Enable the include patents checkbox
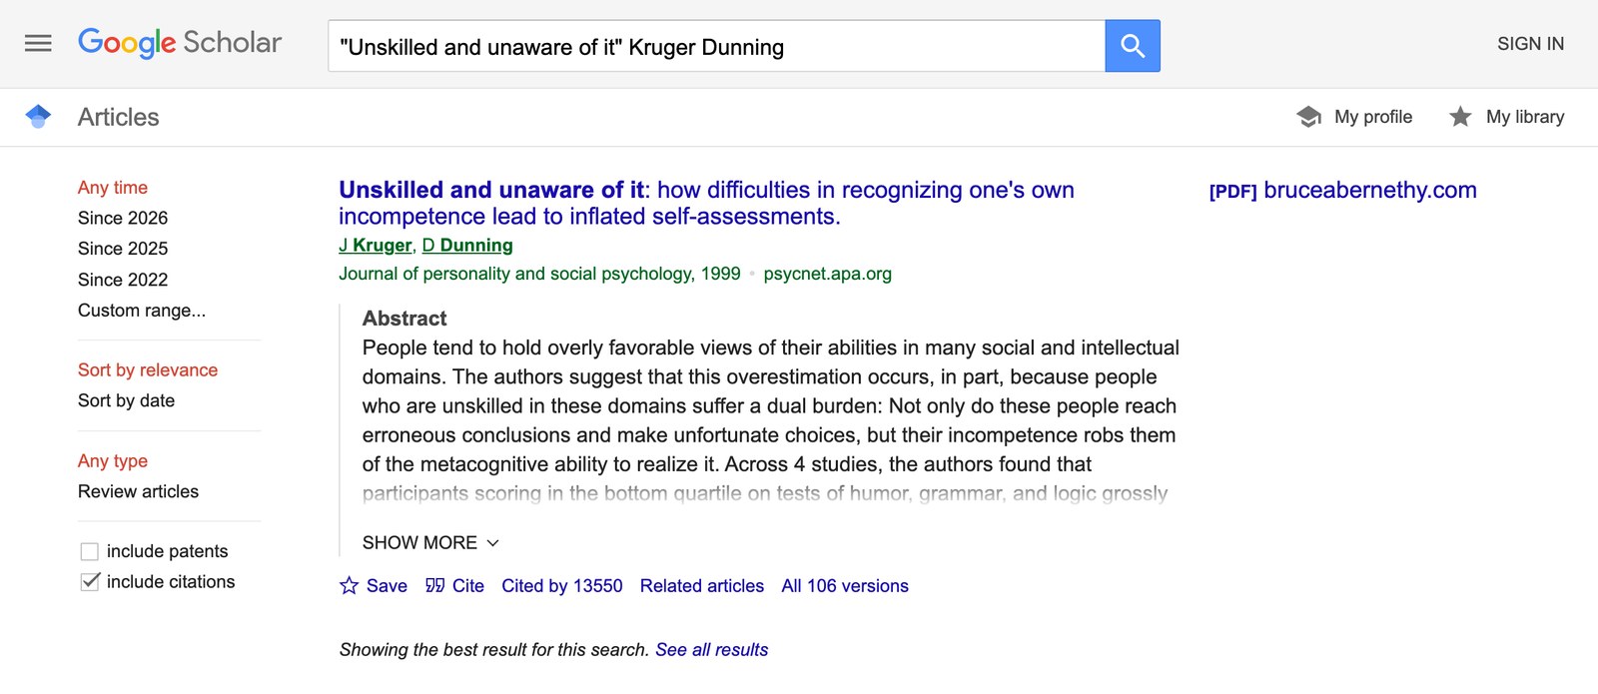The image size is (1598, 694). [x=90, y=551]
